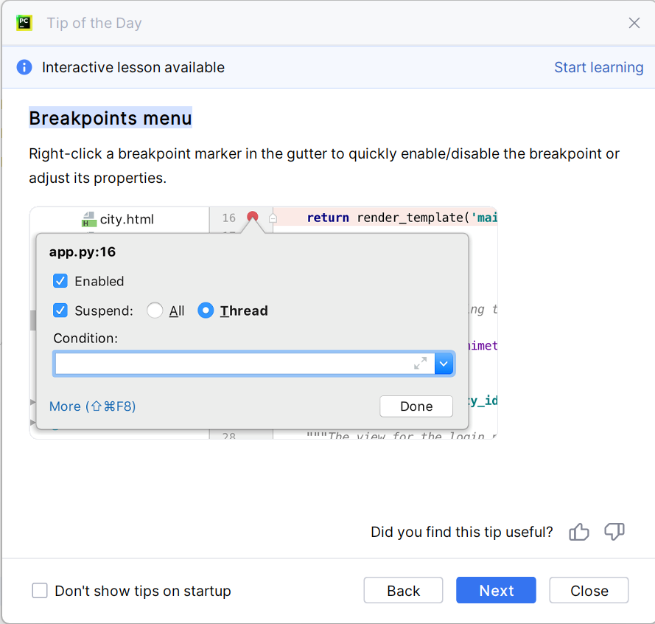Go to previous tip with Back

tap(403, 591)
